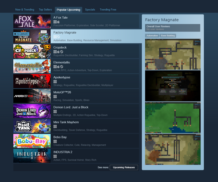Open the INDUSTRIA II capsule image

(32, 156)
